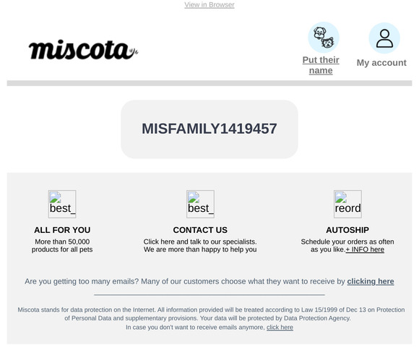This screenshot has width=419, height=358.
Task: Click broken image above ALL FOR YOU
Action: (62, 204)
